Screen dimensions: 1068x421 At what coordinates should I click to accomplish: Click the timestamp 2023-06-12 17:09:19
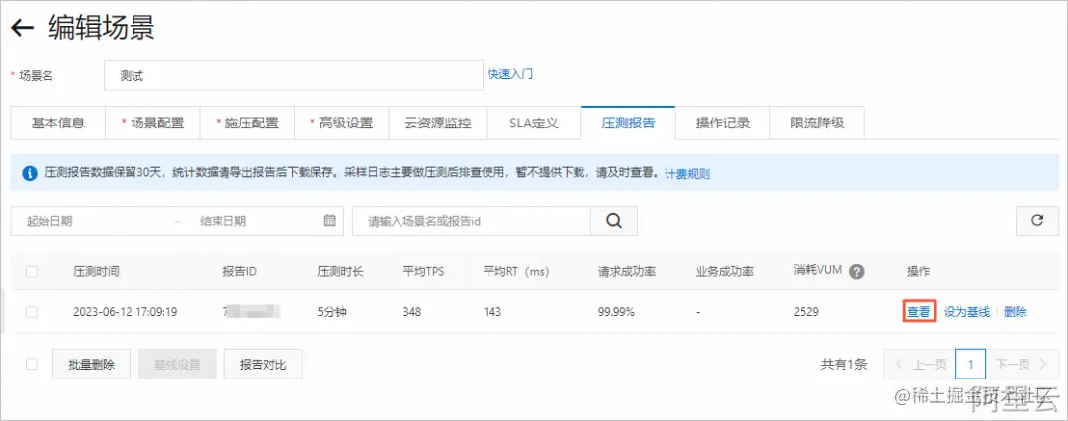pyautogui.click(x=126, y=312)
